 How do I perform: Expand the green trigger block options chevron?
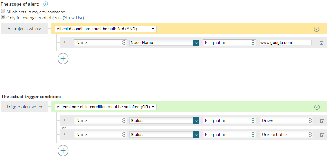(x=317, y=107)
